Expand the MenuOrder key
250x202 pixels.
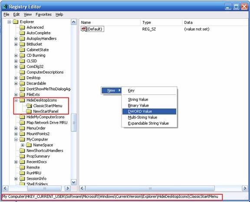(16, 128)
